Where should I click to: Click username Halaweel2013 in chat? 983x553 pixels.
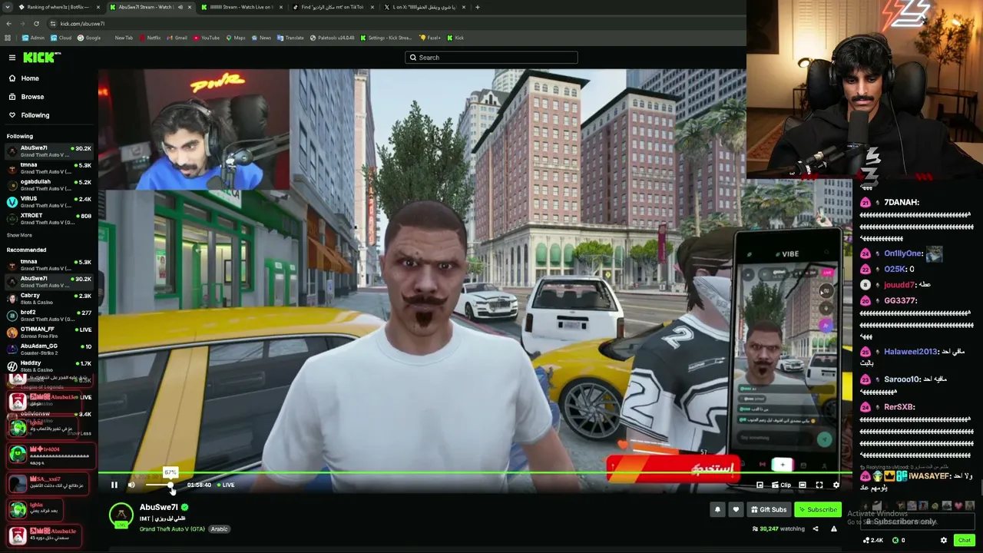911,352
